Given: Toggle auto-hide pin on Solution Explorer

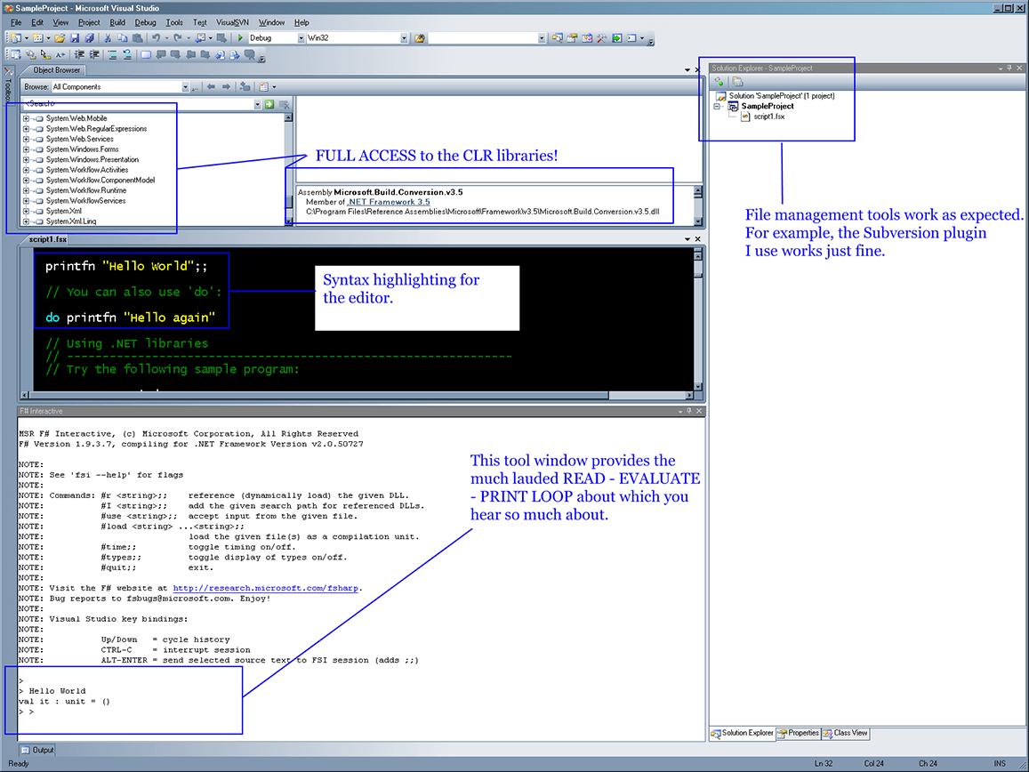Looking at the screenshot, I should [1009, 68].
